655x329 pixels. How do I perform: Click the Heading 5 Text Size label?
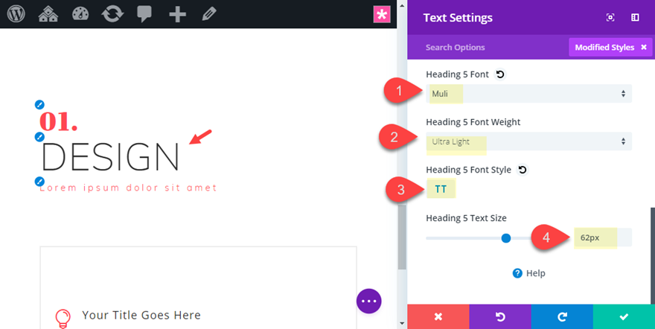click(466, 218)
